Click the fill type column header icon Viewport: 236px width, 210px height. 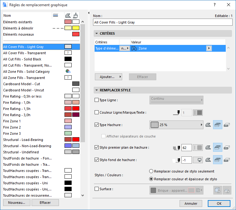68,15
